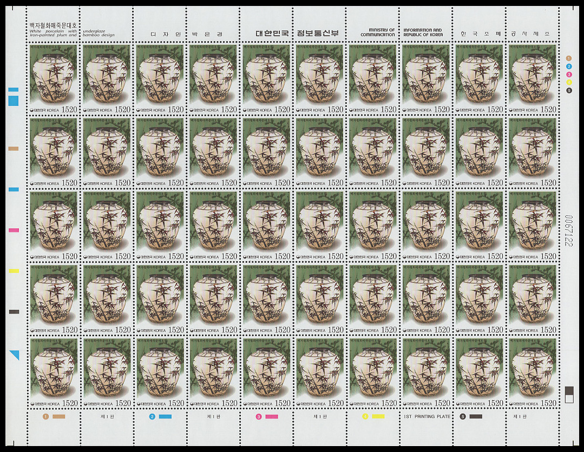The image size is (584, 452).
Task: Click the tan number 1 dot in right margin
Action: point(569,58)
